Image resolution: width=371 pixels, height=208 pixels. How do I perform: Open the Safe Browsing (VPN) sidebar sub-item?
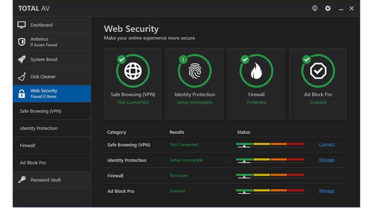click(x=52, y=111)
